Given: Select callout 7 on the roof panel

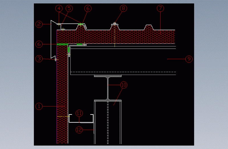Looking at the screenshot, I should [160, 8].
